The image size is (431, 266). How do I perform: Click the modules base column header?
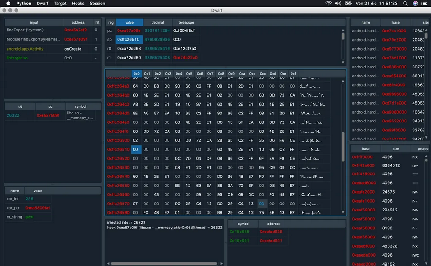click(396, 22)
